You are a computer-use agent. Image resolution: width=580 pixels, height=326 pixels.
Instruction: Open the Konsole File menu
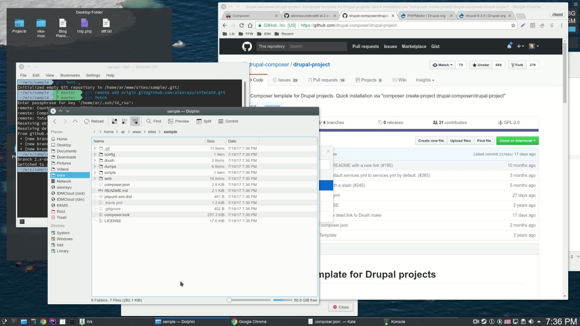click(x=23, y=75)
